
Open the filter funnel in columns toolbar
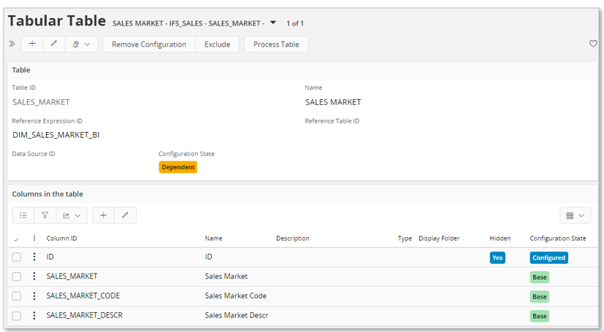(x=45, y=215)
